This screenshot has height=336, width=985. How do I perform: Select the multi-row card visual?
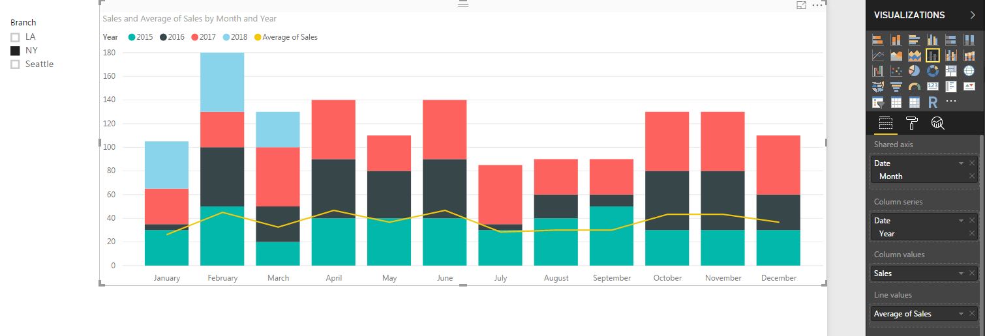coord(951,87)
